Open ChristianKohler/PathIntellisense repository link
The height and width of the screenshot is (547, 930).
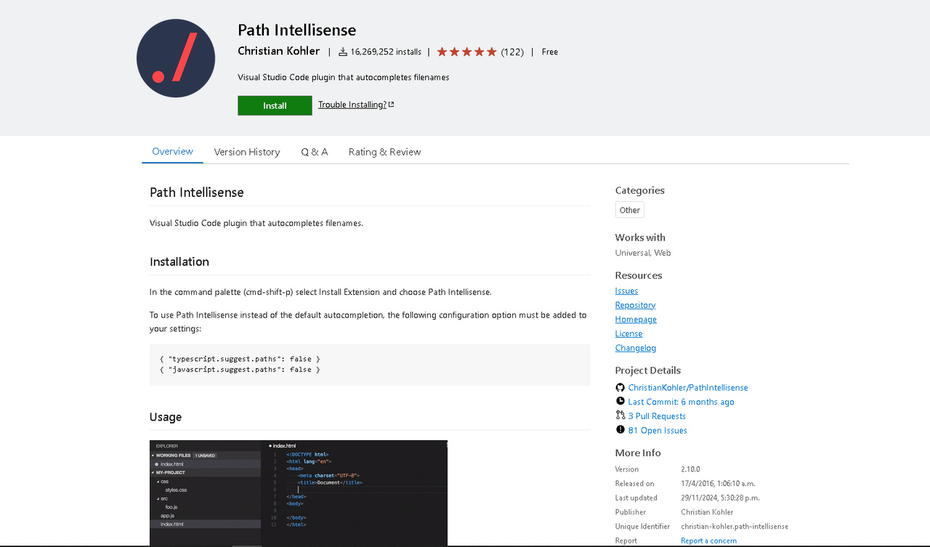(688, 388)
